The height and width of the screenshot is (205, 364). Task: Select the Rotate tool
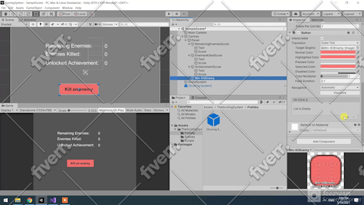(21, 14)
